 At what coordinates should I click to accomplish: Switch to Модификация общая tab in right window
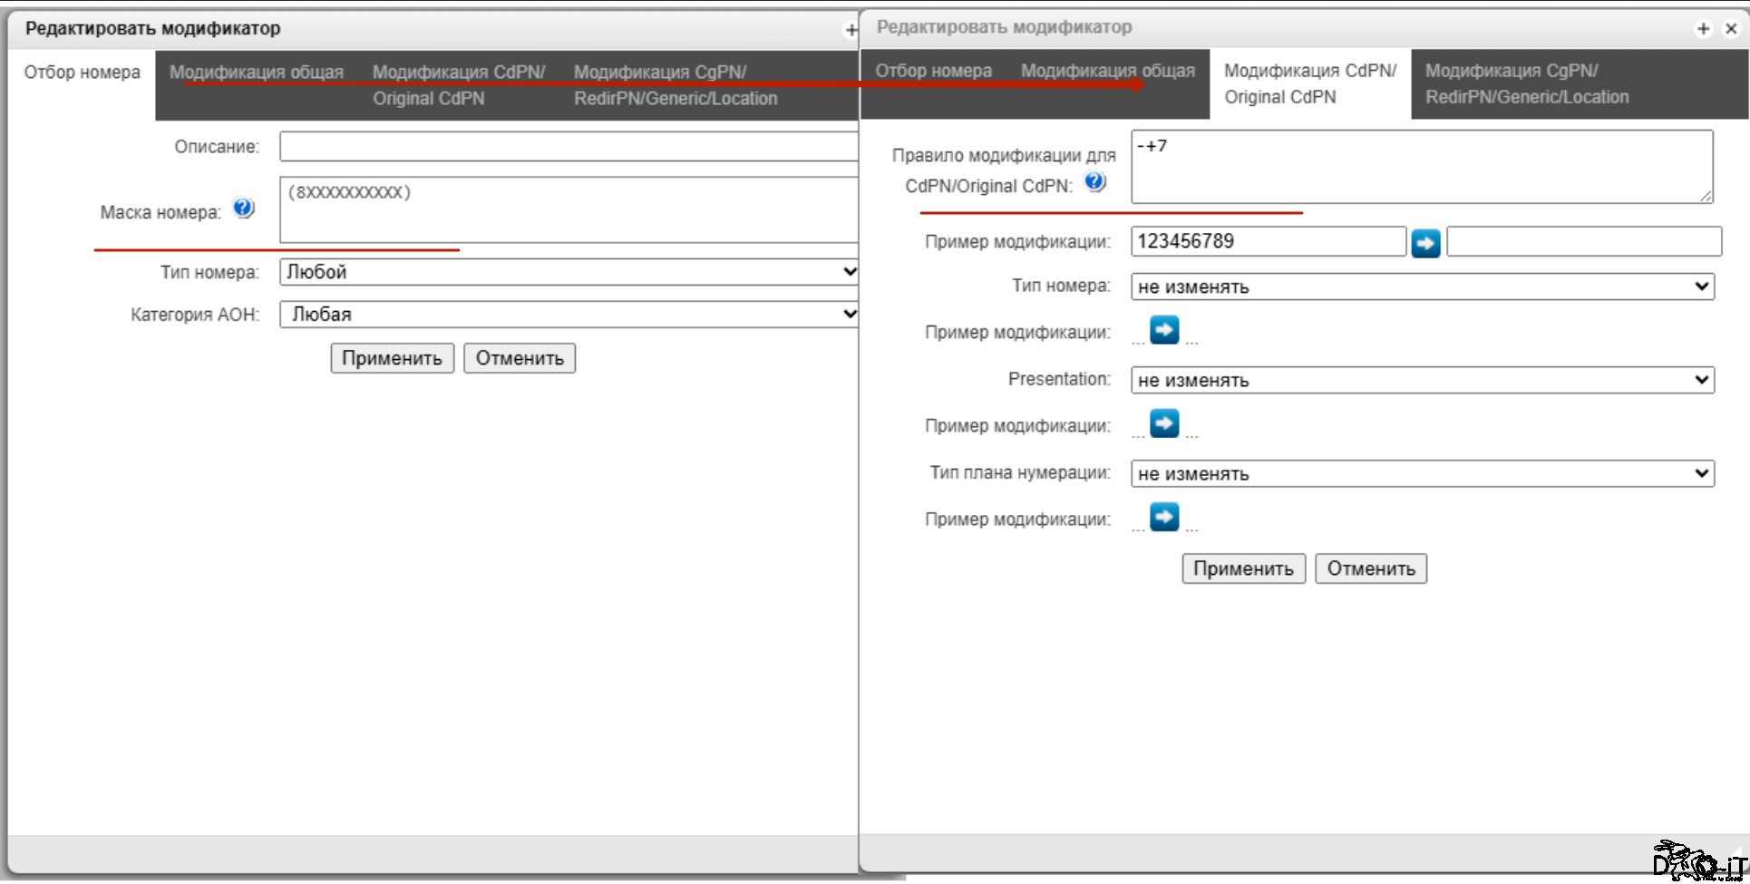[x=1108, y=71]
